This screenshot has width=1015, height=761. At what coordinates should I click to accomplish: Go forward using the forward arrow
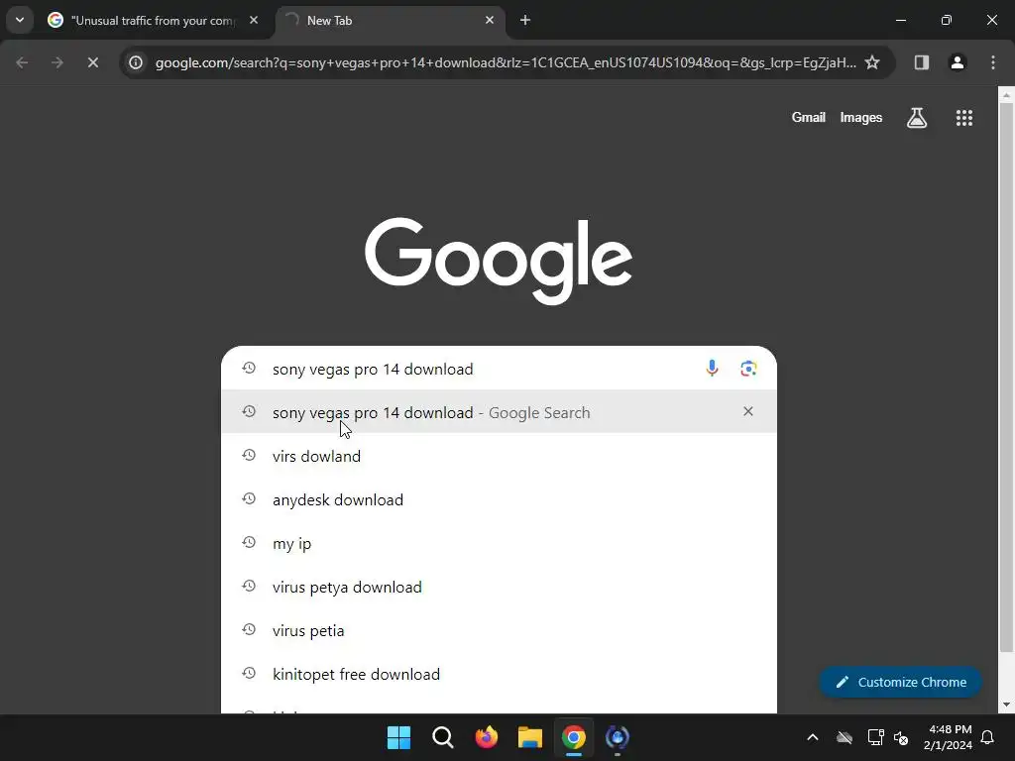click(57, 62)
